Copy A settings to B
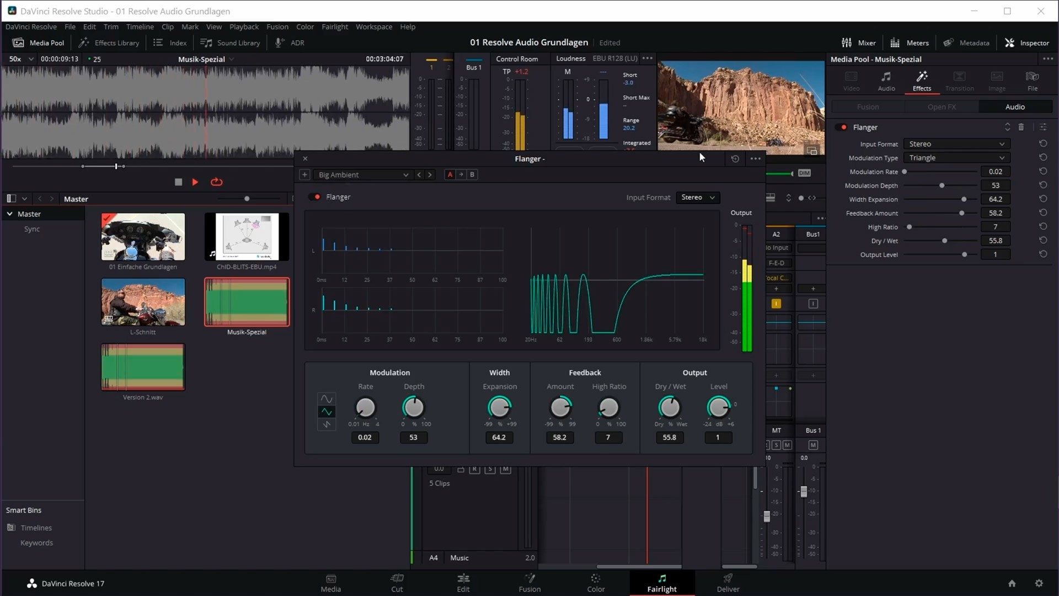 coord(461,174)
